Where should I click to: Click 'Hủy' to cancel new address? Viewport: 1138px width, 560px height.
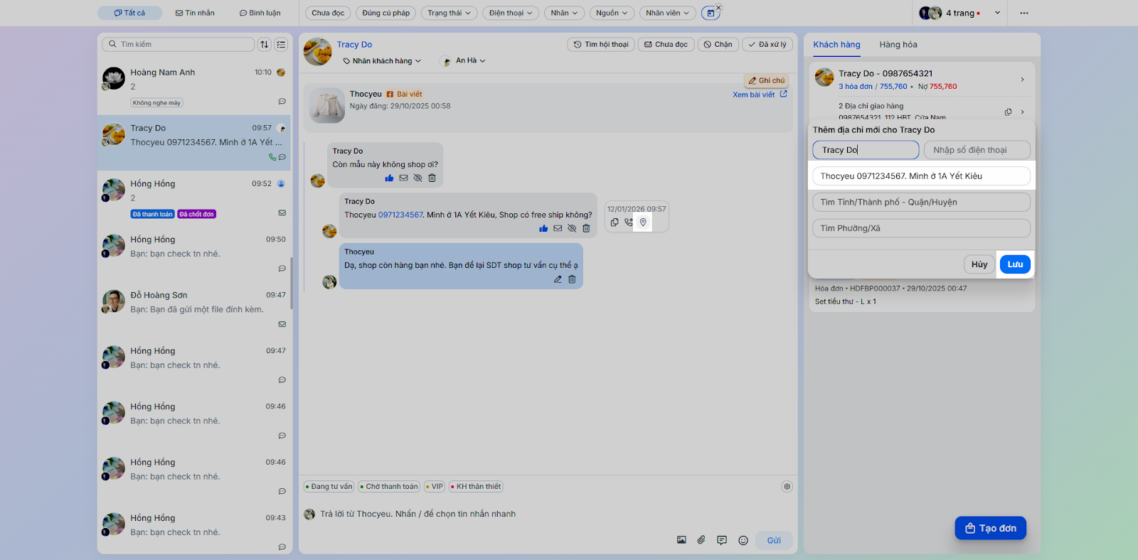pos(979,264)
